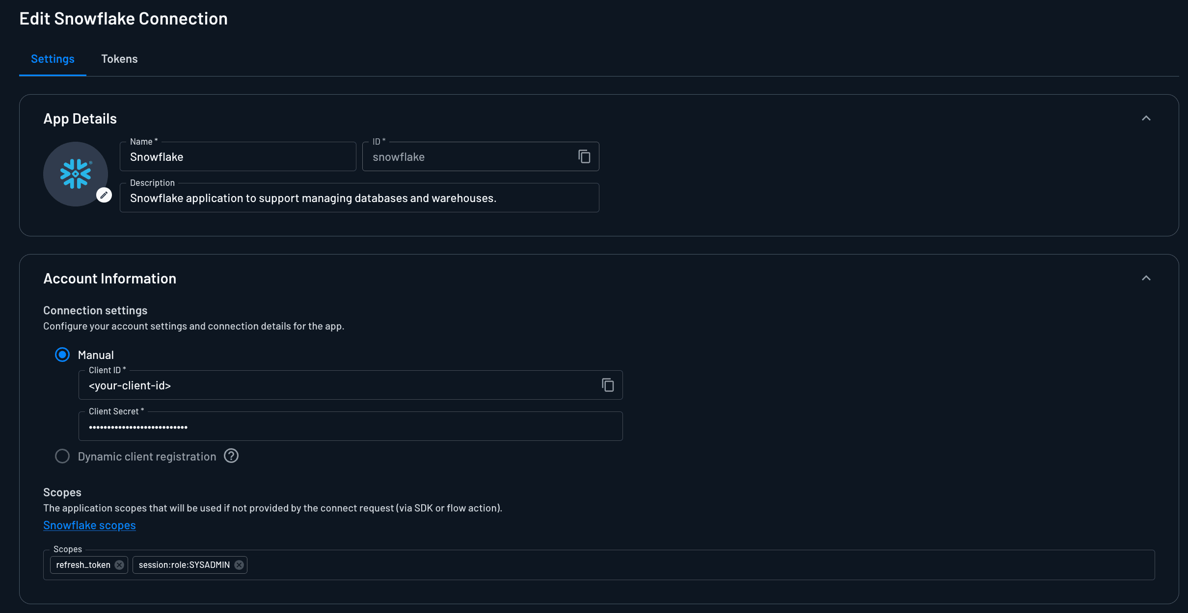Viewport: 1188px width, 613px height.
Task: Click the Snowflake logo thumbnail
Action: [76, 174]
